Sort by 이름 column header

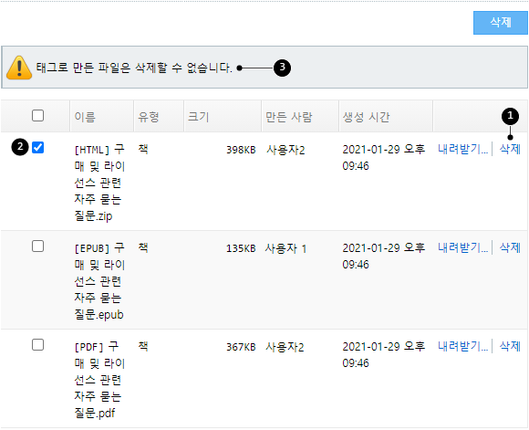click(x=85, y=117)
